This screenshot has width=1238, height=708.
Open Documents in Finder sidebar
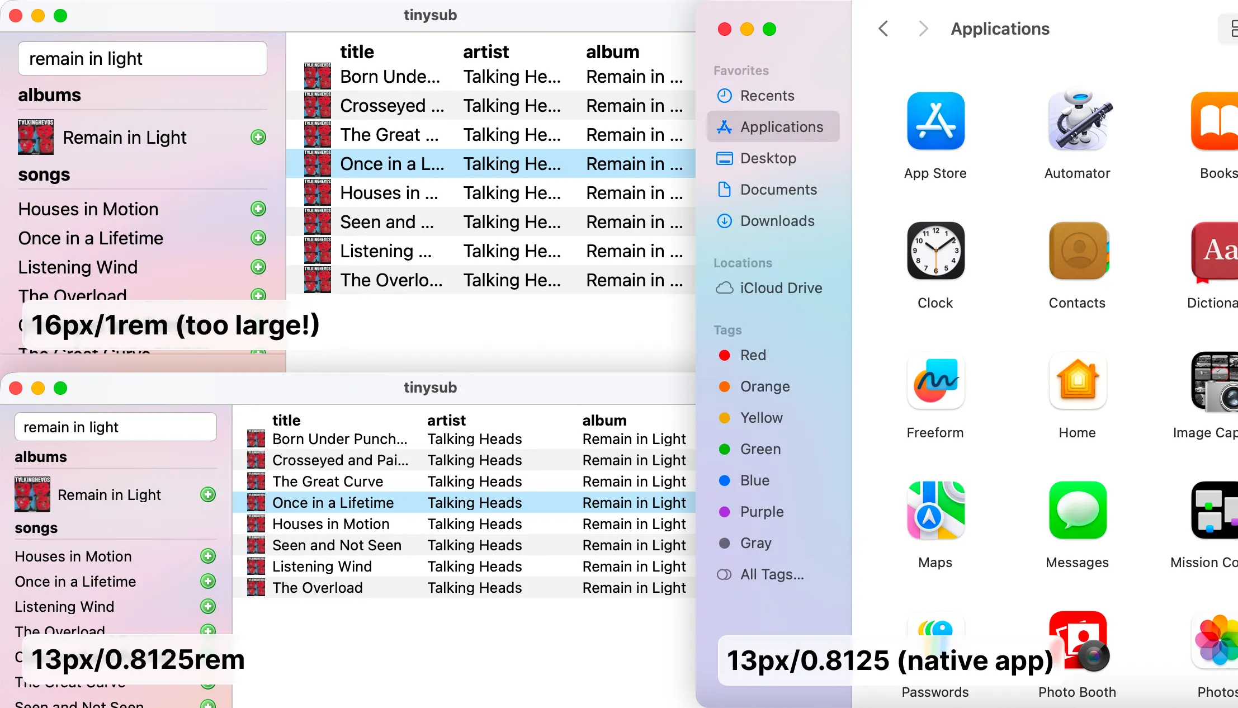(x=773, y=190)
